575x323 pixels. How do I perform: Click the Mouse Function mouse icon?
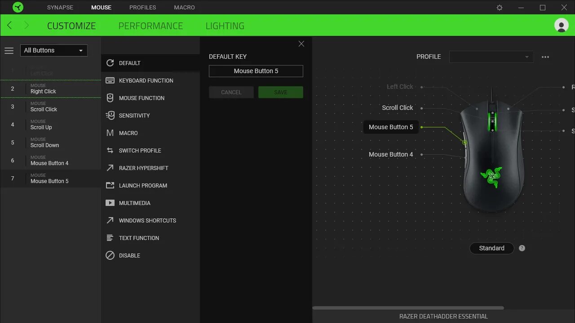click(110, 98)
